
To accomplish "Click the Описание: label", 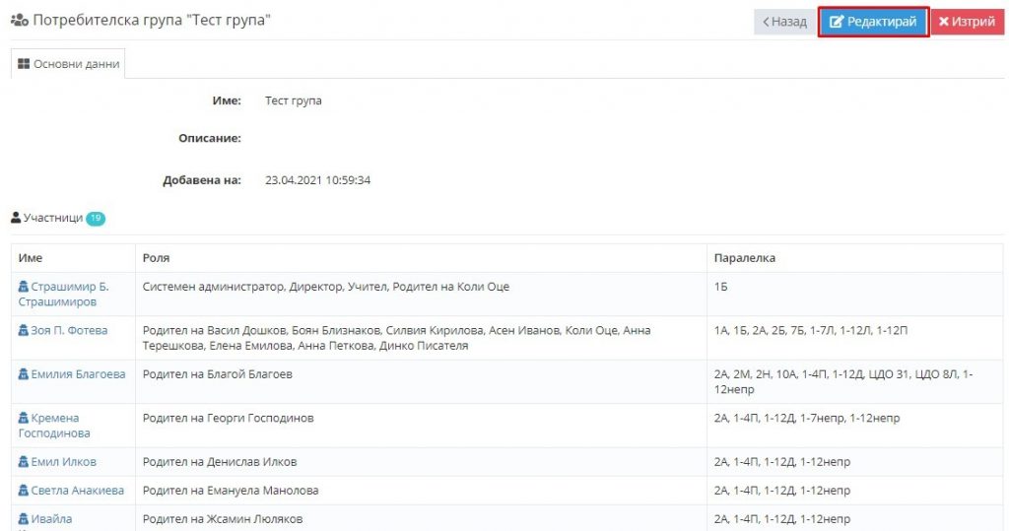I will pos(210,138).
